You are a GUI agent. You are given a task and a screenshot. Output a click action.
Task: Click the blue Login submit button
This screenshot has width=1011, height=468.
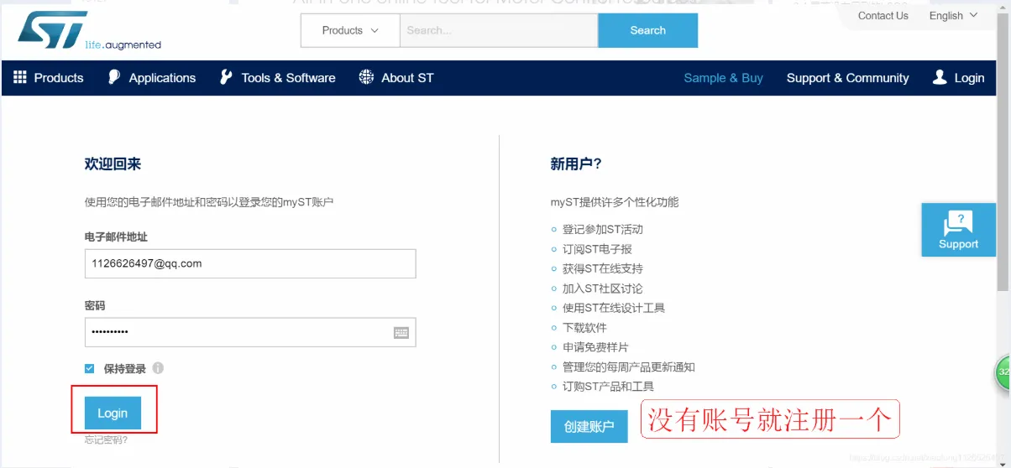(x=113, y=413)
